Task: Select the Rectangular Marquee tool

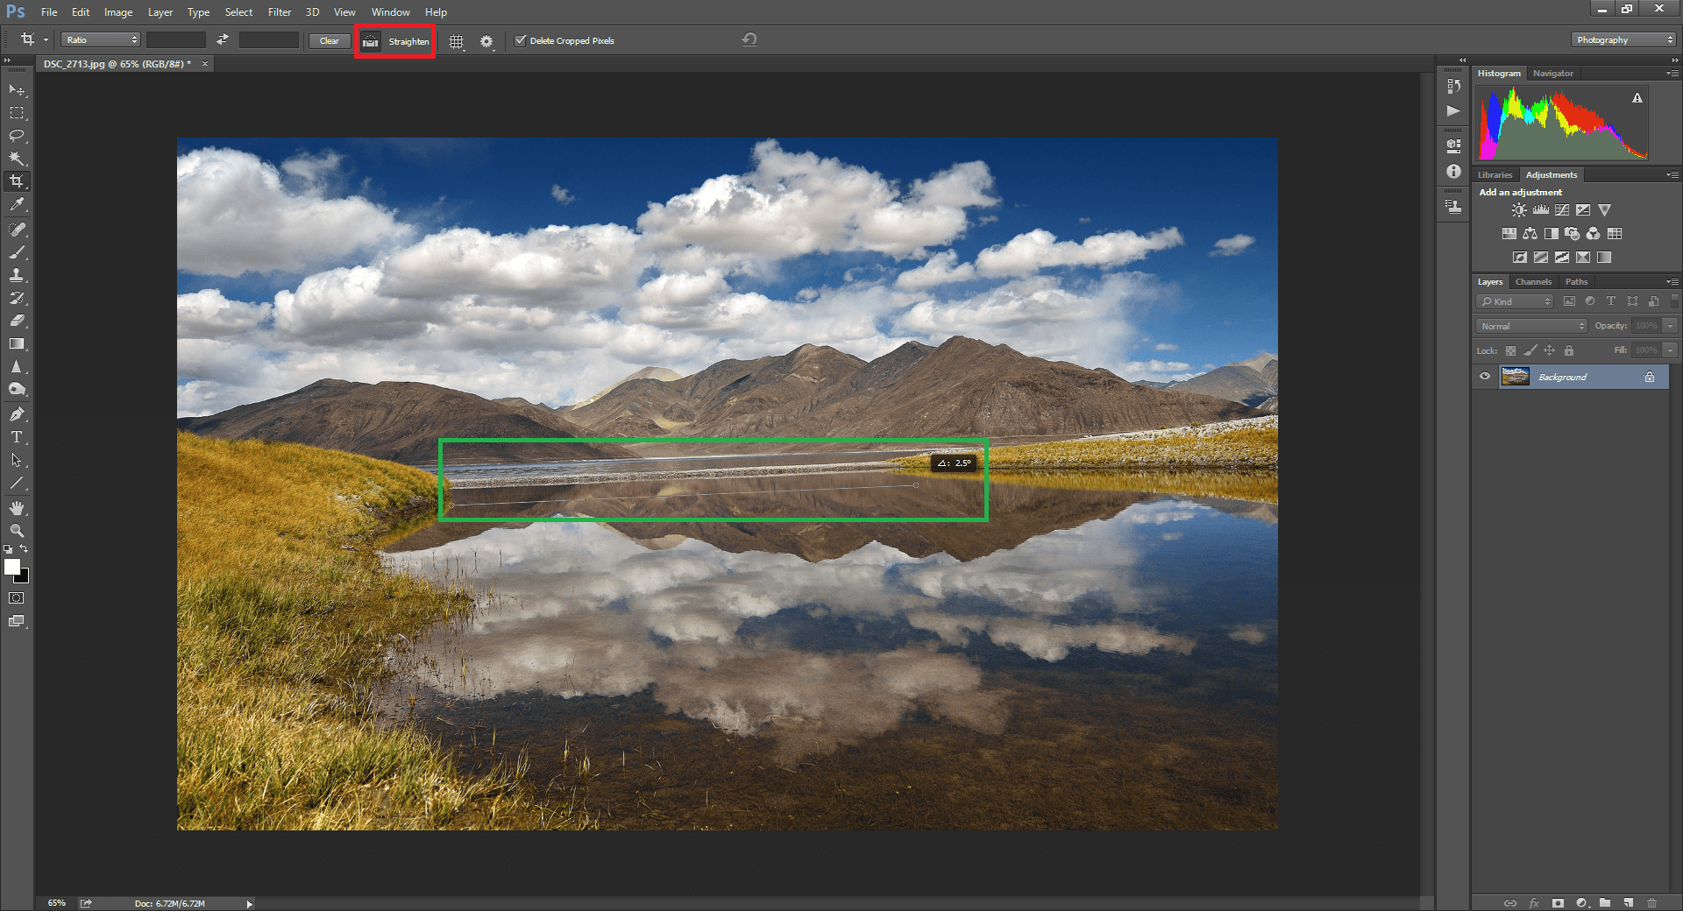Action: (x=17, y=113)
